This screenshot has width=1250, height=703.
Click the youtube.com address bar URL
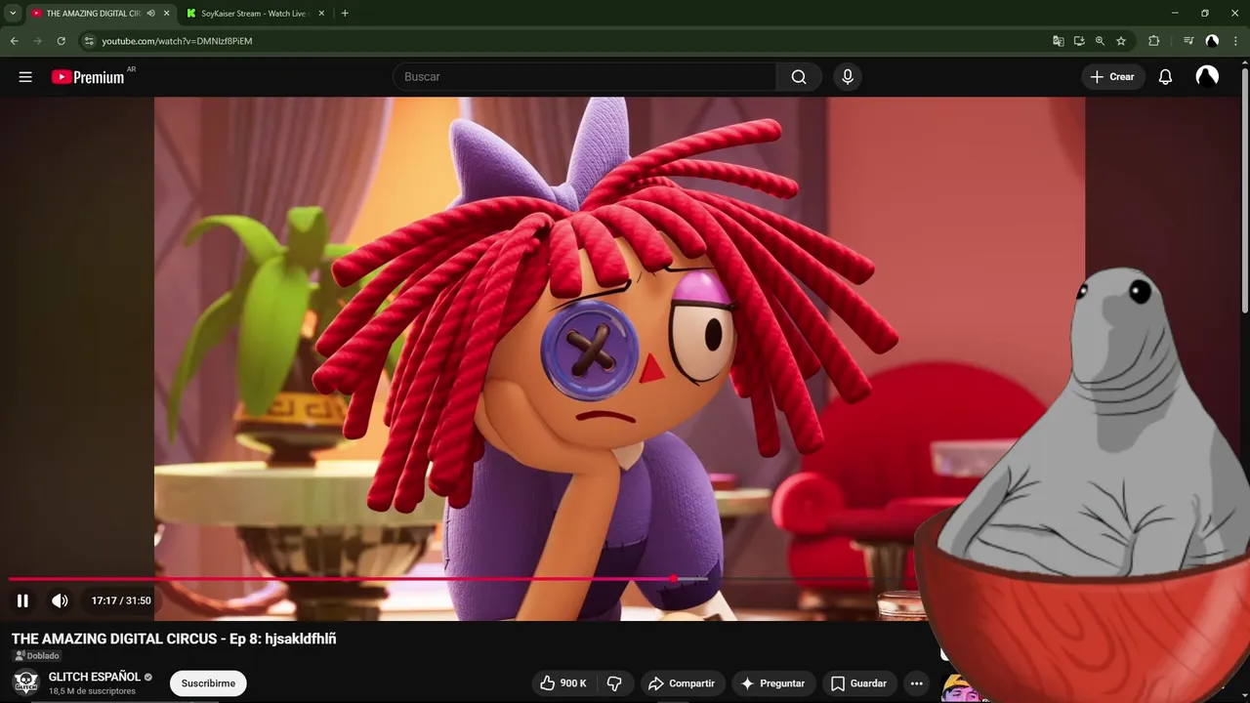177,41
